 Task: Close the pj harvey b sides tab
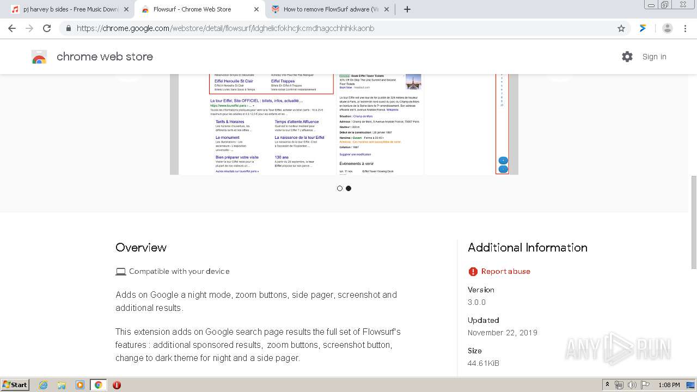(x=126, y=9)
